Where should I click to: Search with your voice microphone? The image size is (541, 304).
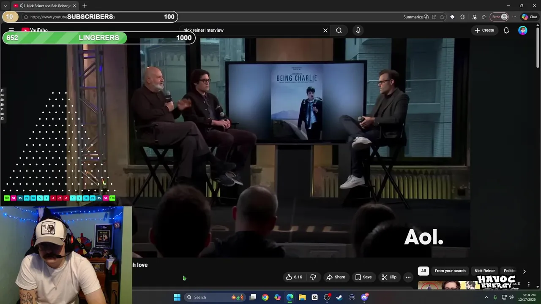tap(358, 30)
